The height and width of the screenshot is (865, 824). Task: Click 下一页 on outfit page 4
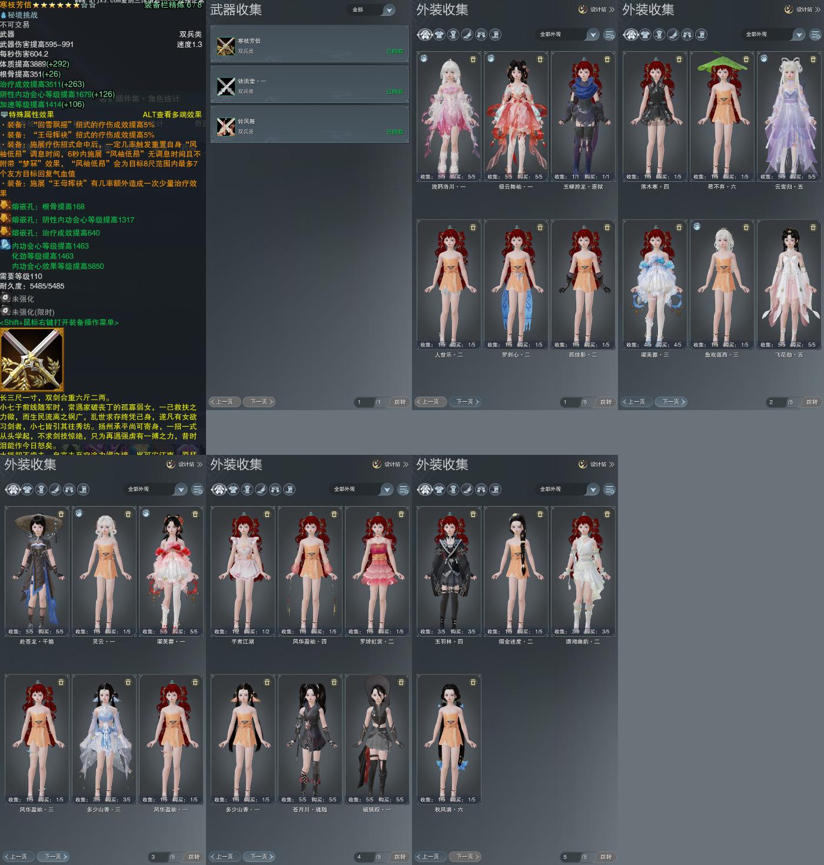258,857
